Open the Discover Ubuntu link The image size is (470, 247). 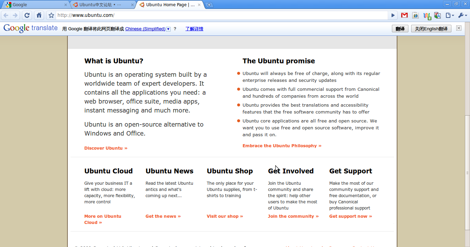tap(106, 148)
